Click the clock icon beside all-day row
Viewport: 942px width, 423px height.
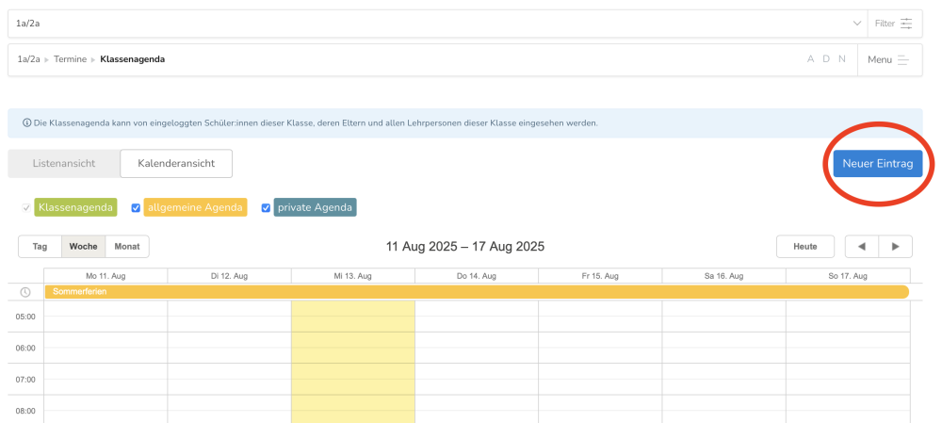point(25,292)
